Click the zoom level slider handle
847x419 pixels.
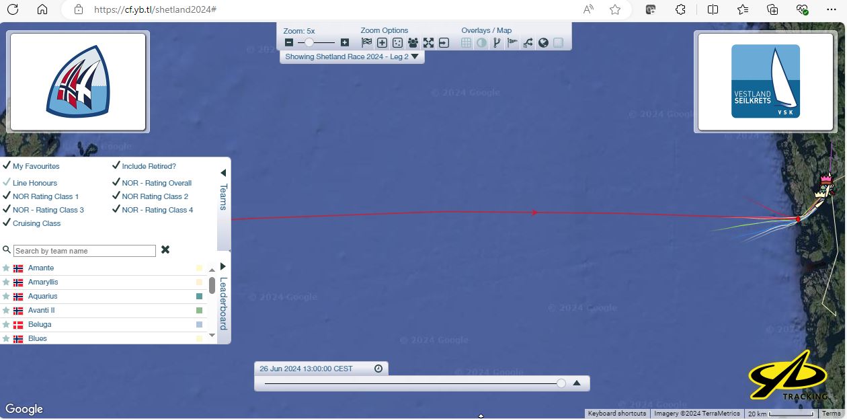[x=310, y=42]
